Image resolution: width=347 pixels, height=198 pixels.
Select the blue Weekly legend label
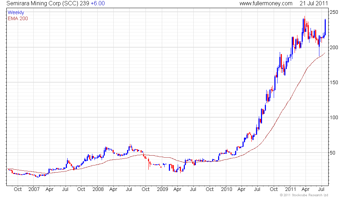16,12
